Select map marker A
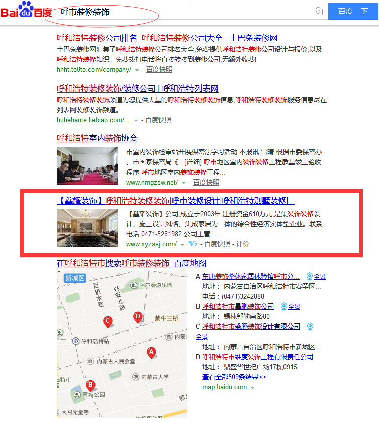 [x=151, y=352]
